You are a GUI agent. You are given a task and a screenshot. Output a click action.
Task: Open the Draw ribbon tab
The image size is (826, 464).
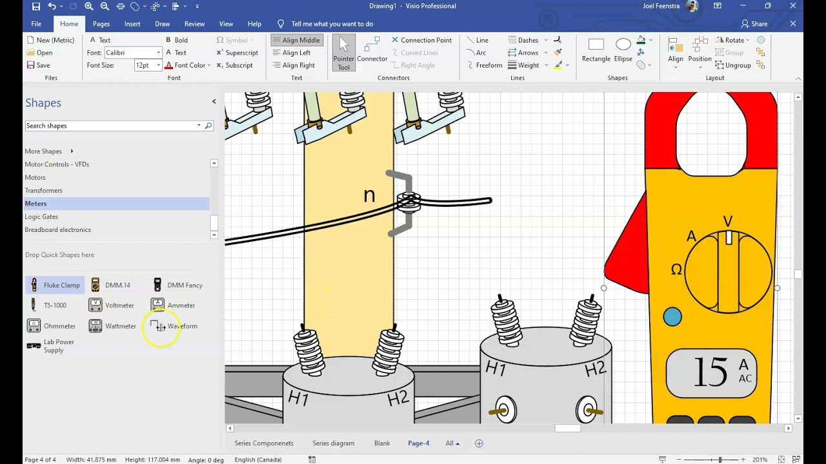(x=162, y=24)
